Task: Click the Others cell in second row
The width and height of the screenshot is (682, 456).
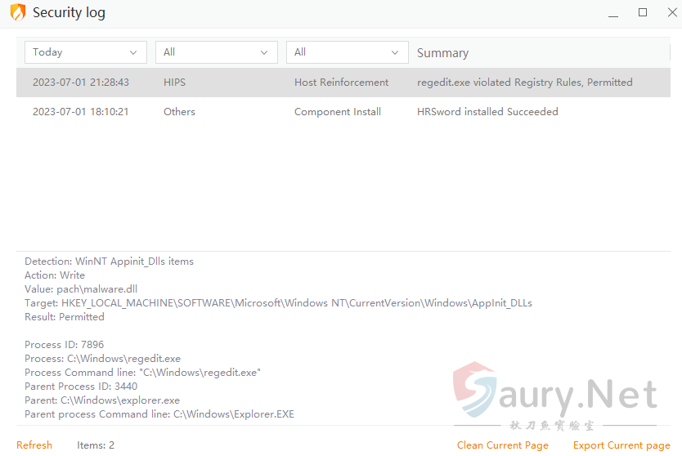Action: [x=179, y=112]
